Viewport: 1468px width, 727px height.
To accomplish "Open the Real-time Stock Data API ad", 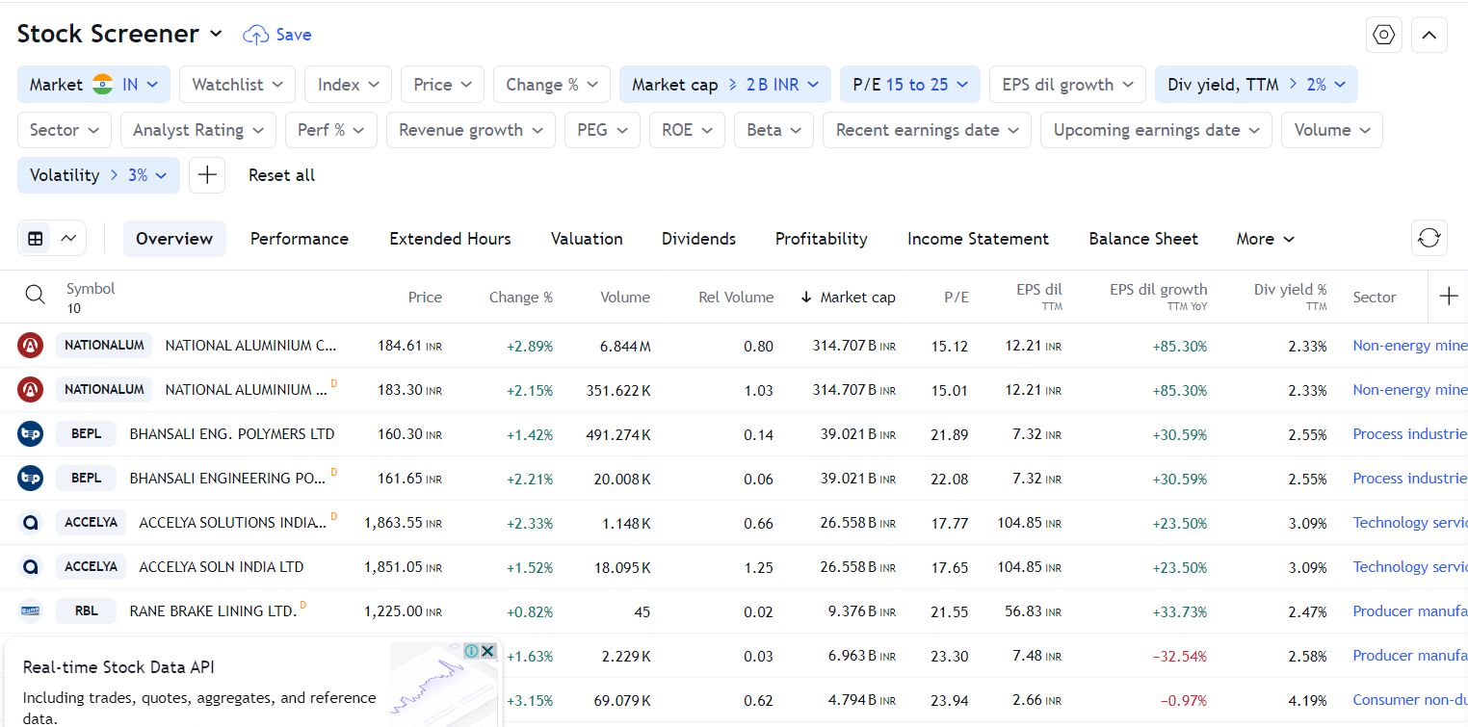I will [251, 682].
